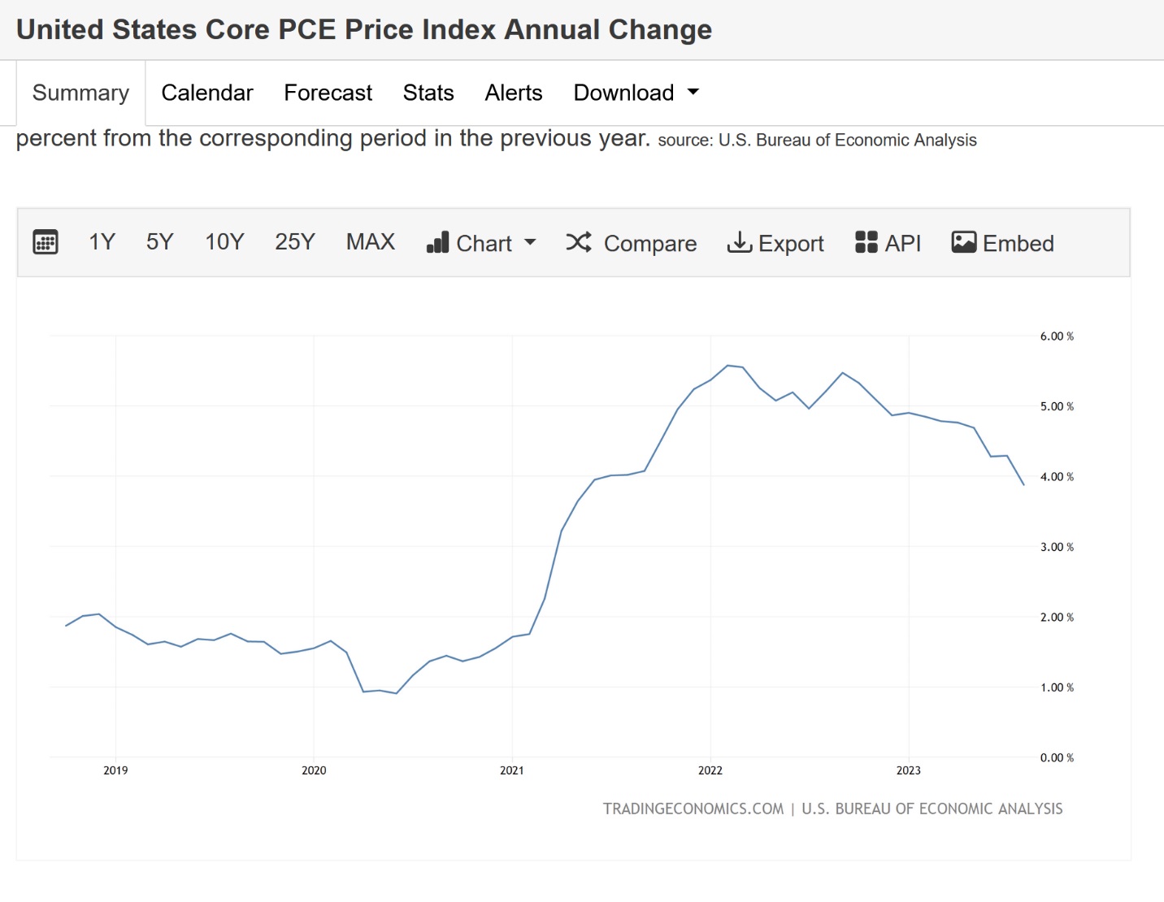Image resolution: width=1164 pixels, height=902 pixels.
Task: Switch to the Calendar tab
Action: point(207,93)
